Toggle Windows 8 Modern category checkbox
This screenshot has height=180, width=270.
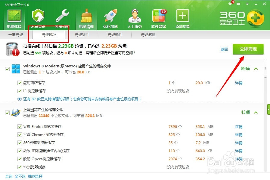pos(7,69)
